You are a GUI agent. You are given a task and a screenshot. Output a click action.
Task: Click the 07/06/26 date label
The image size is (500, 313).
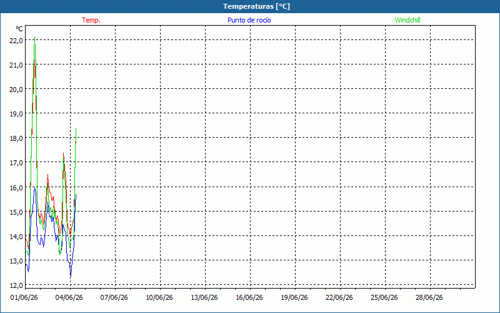pos(114,298)
